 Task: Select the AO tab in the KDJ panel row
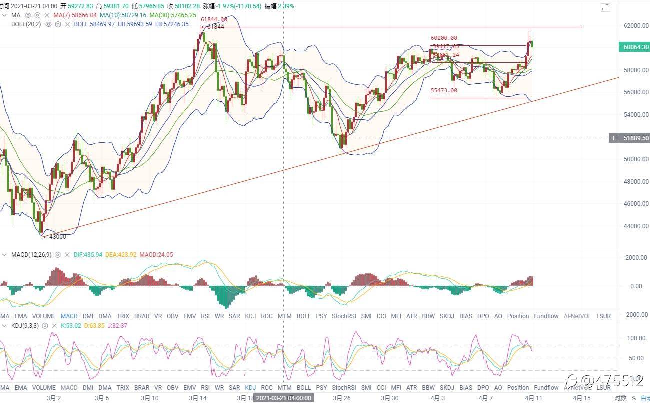[x=498, y=388]
